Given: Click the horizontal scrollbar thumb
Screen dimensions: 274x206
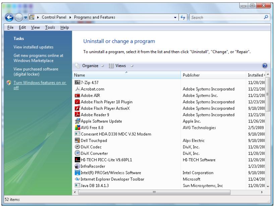Looking at the screenshot, I should (154, 192).
